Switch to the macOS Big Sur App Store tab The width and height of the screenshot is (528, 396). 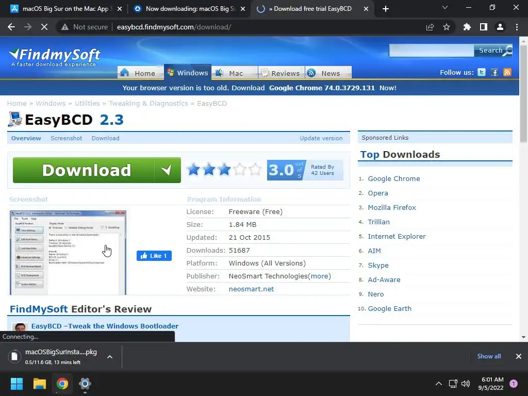click(x=65, y=9)
